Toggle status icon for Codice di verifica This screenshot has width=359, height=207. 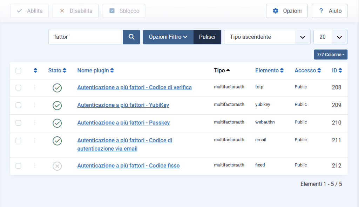pyautogui.click(x=57, y=88)
